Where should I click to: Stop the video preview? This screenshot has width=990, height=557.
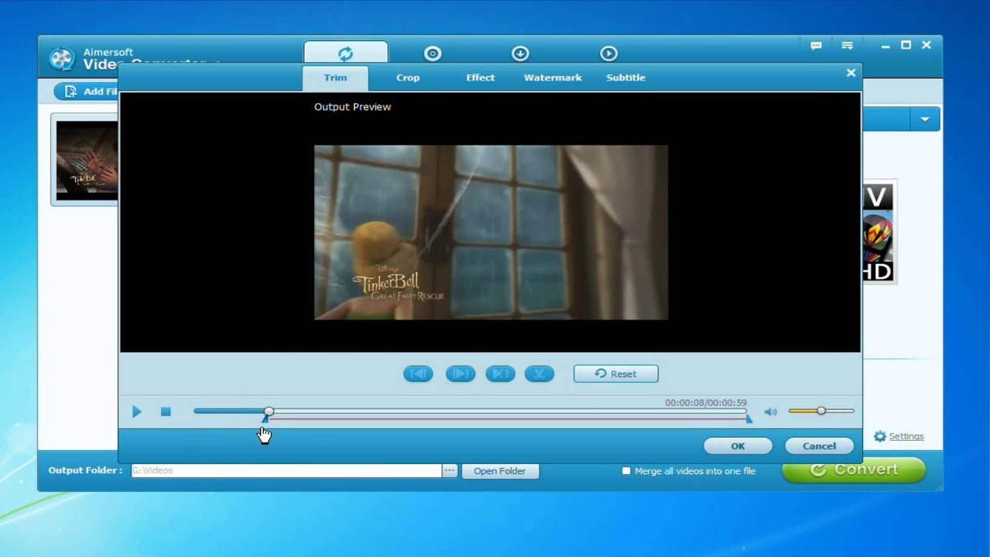click(x=166, y=412)
